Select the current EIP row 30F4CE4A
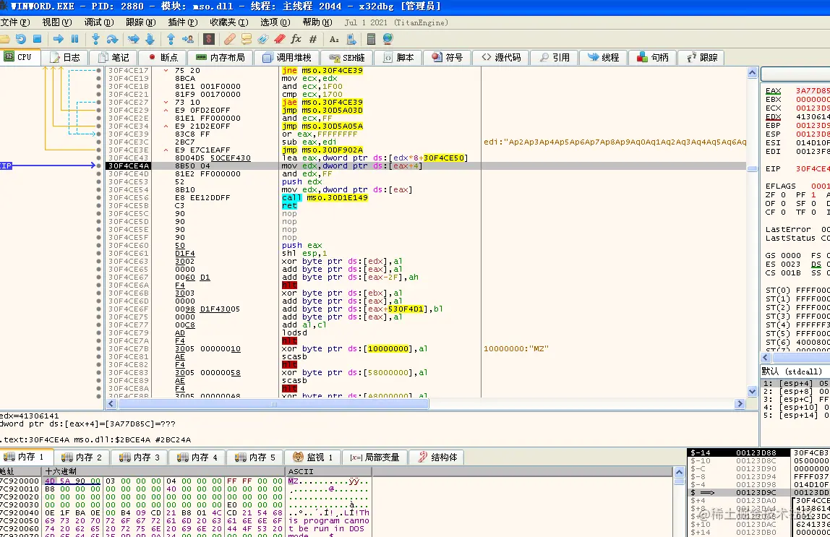The image size is (830, 537). tap(426, 166)
